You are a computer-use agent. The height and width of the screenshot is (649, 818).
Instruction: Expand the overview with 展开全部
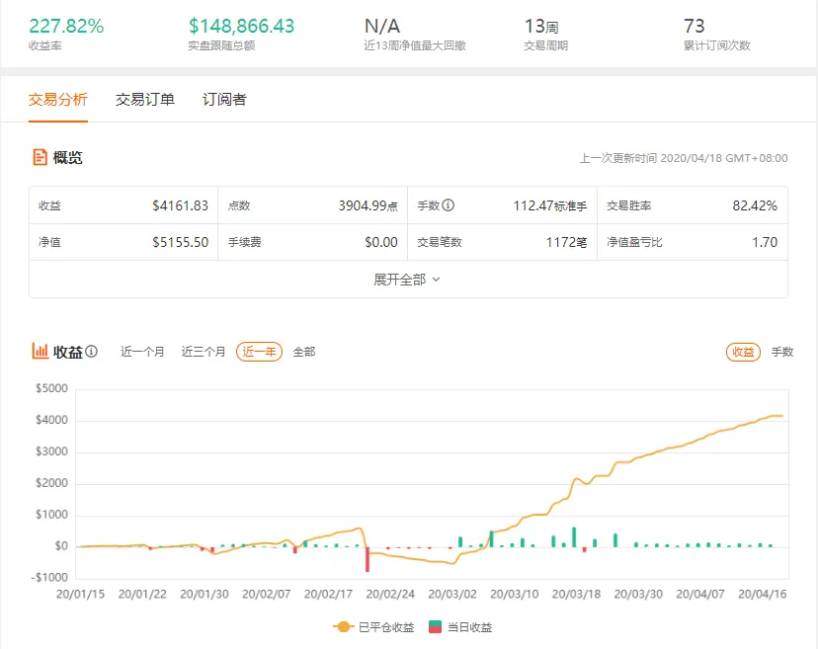click(407, 280)
